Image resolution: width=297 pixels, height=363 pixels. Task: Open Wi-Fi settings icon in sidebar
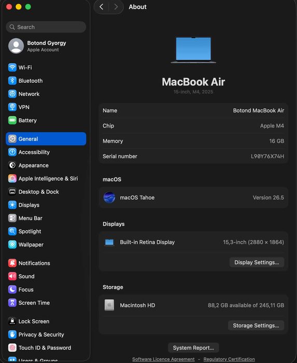[12, 67]
